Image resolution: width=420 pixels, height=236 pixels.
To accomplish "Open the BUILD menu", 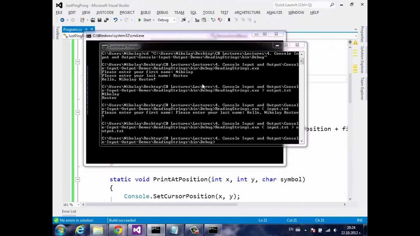I will point(146,12).
